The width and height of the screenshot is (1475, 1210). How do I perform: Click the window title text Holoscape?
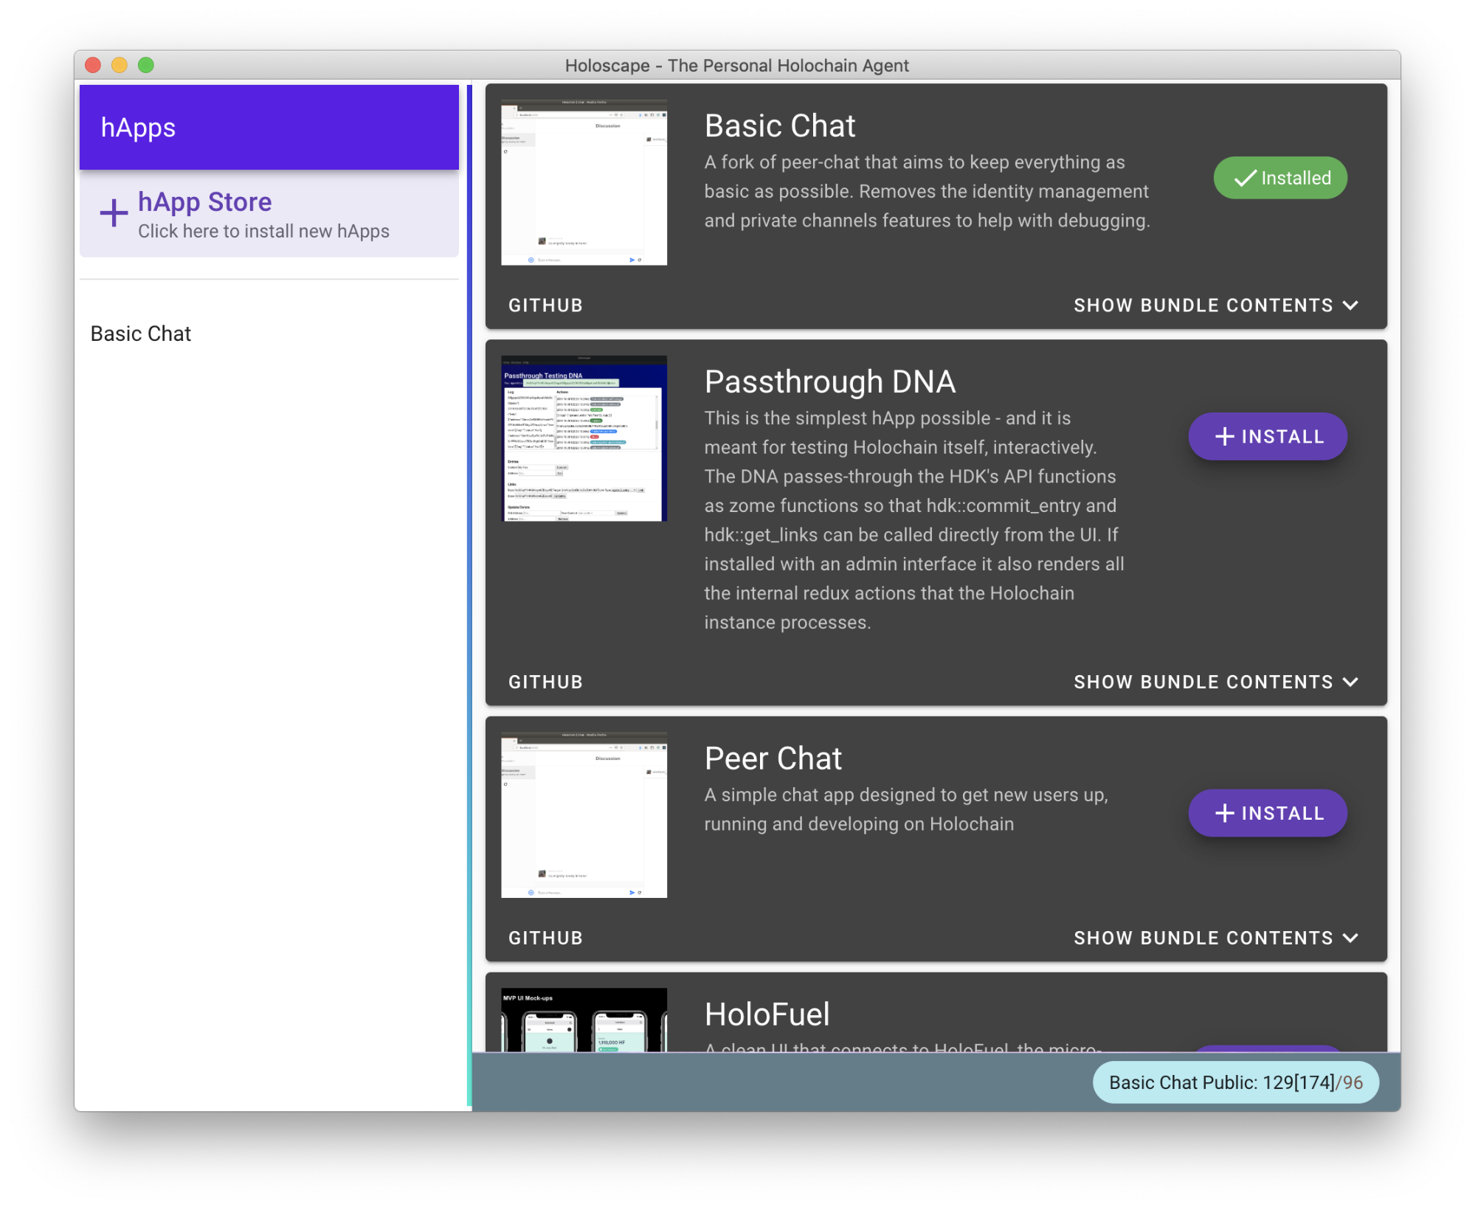click(736, 66)
